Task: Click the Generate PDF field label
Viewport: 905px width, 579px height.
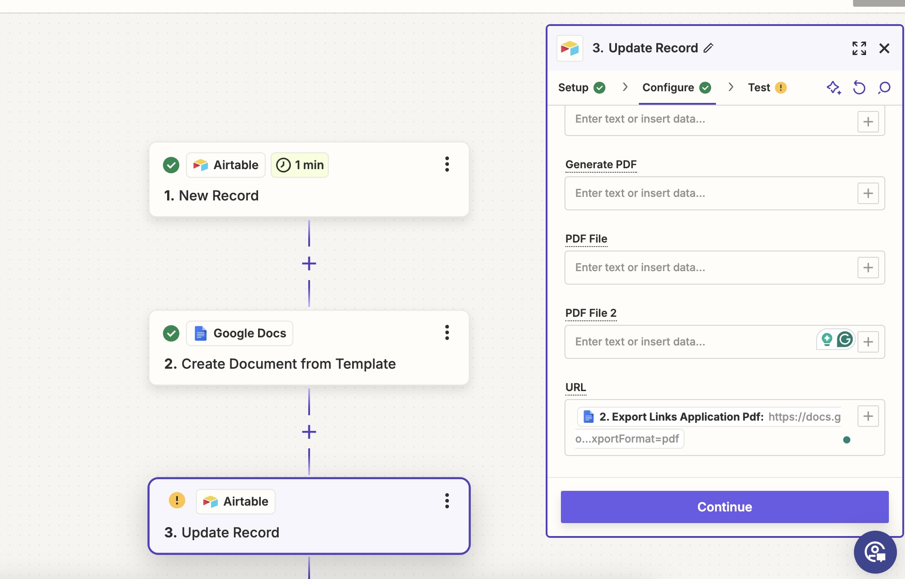Action: pos(601,165)
